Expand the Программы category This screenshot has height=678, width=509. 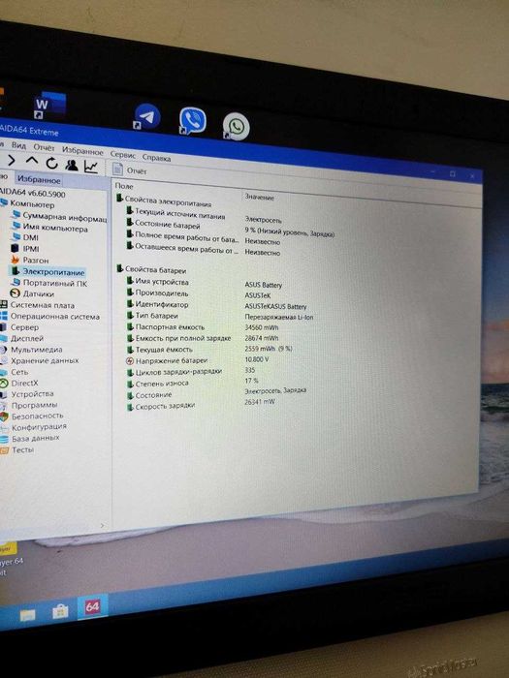(x=29, y=405)
